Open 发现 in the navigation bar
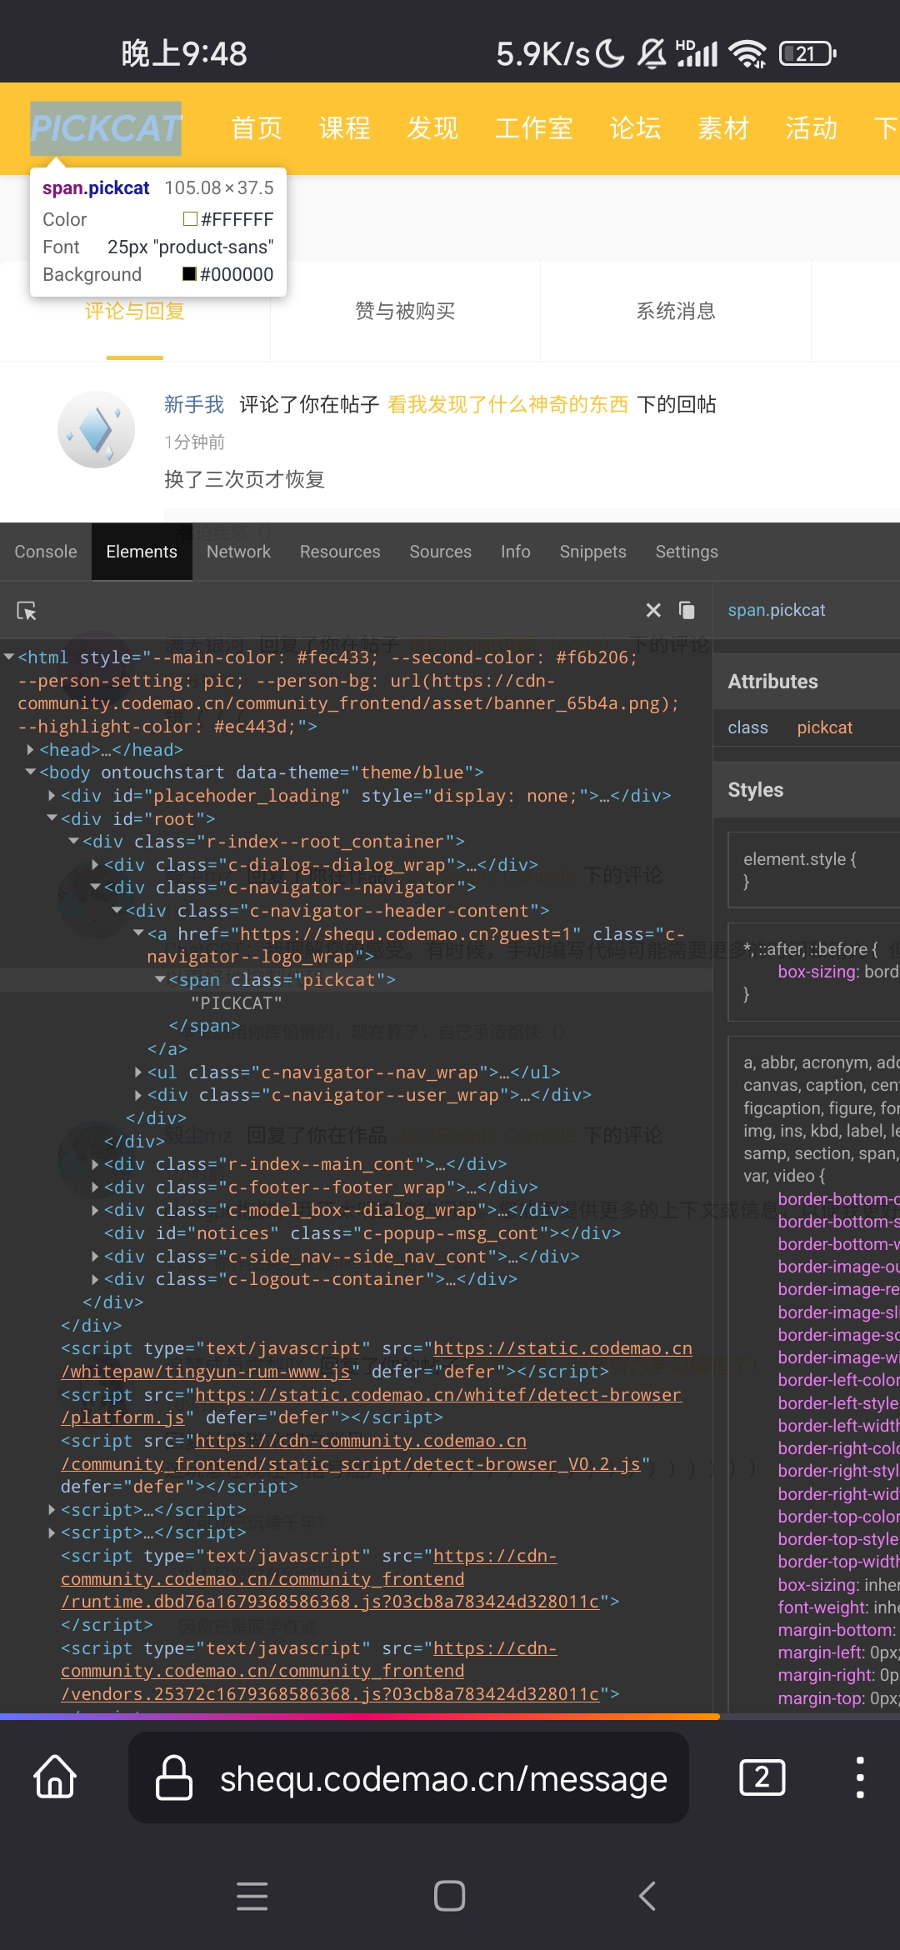 tap(432, 128)
